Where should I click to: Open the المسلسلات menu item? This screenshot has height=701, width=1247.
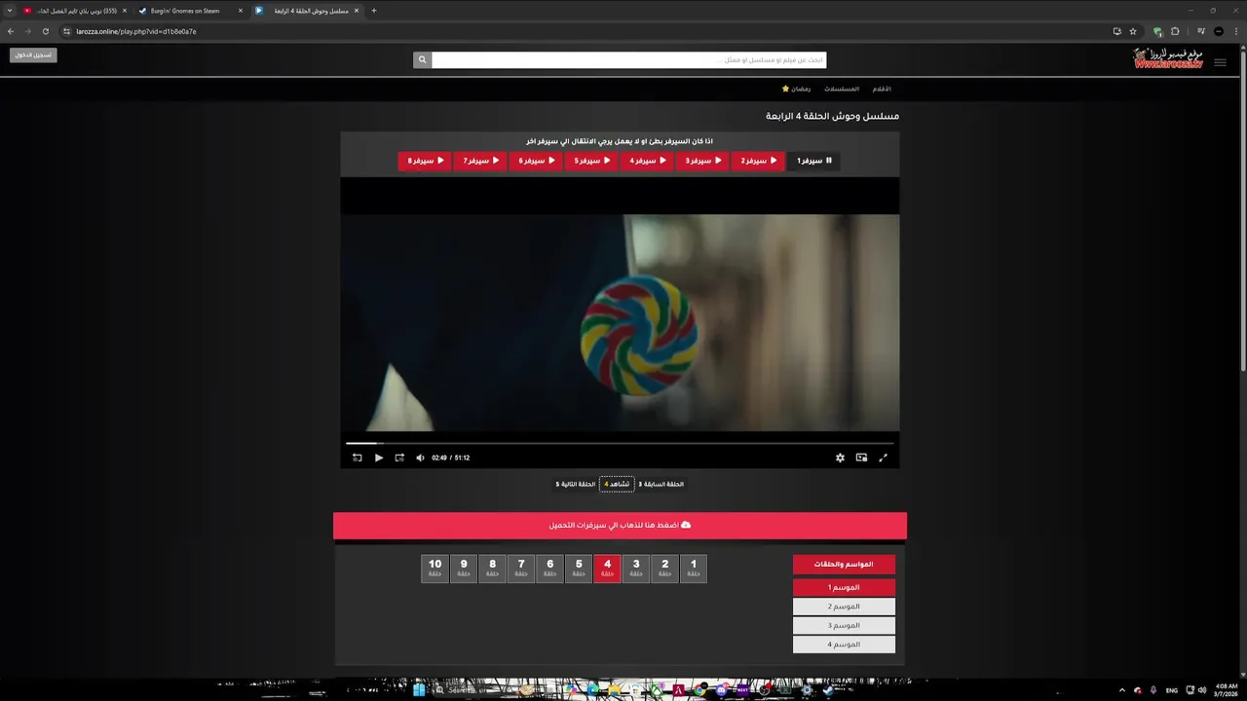pyautogui.click(x=842, y=89)
